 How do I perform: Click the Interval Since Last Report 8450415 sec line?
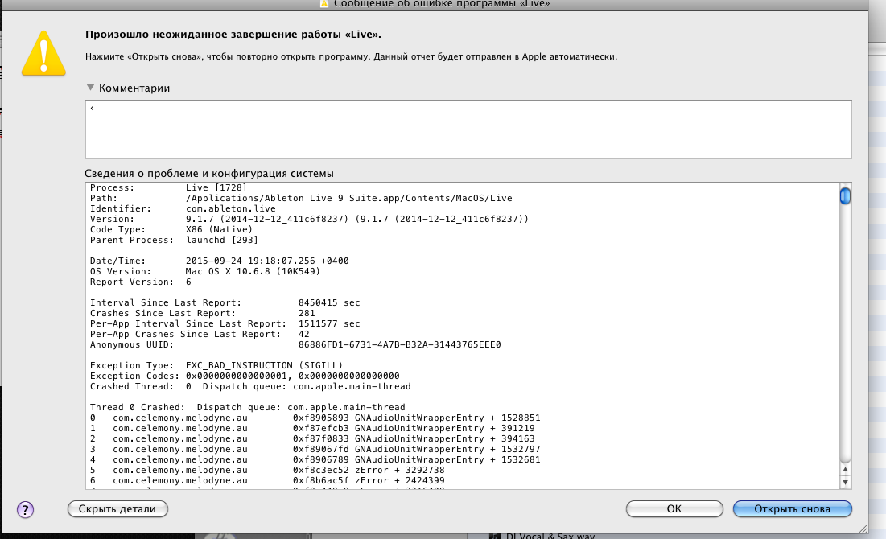(x=225, y=302)
